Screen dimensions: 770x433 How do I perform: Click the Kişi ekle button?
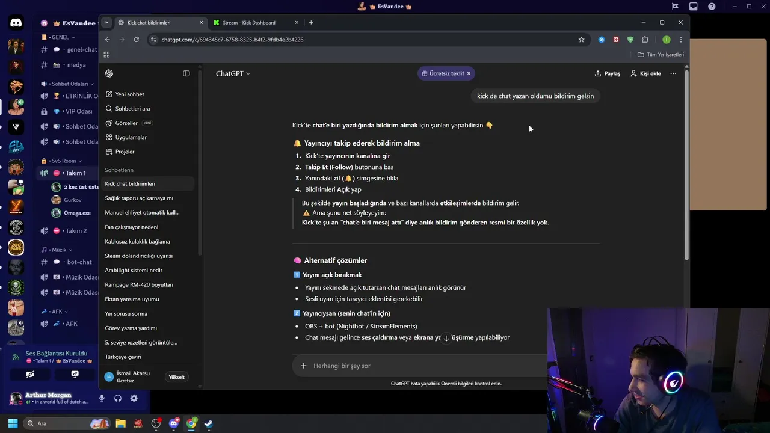(645, 73)
